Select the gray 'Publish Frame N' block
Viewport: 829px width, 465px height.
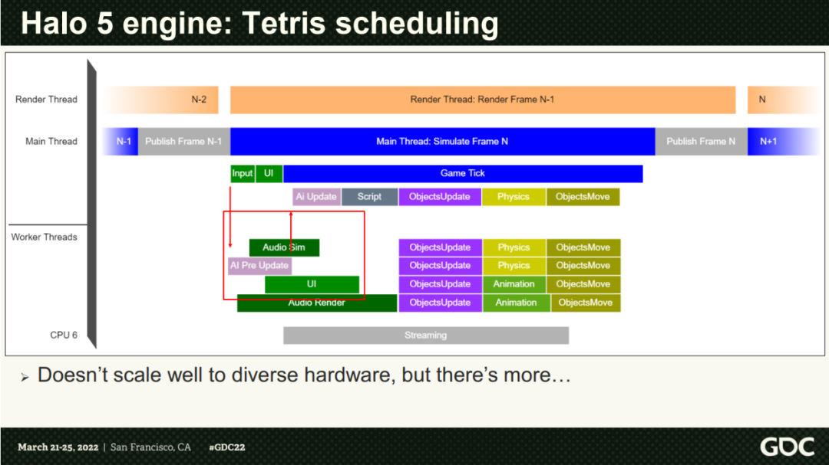click(701, 142)
